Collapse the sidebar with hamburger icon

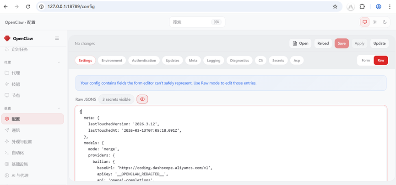pos(57,38)
